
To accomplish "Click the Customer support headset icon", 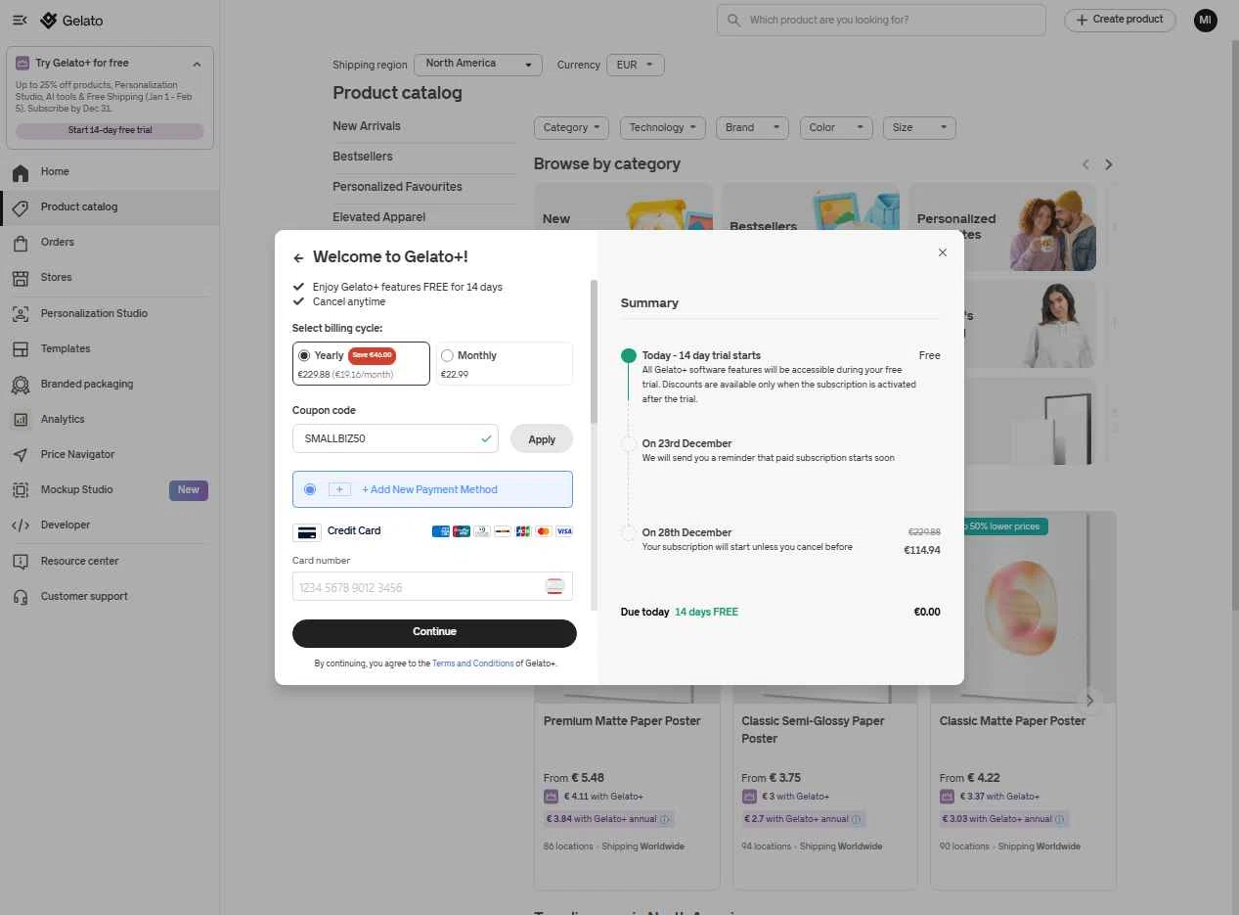I will pos(21,597).
